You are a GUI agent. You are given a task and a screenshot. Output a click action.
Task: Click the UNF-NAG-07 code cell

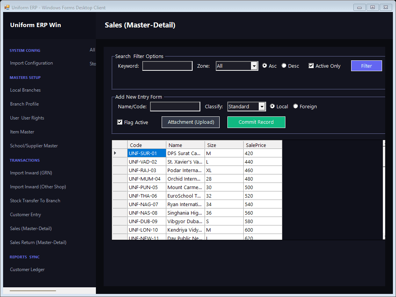[x=147, y=204]
